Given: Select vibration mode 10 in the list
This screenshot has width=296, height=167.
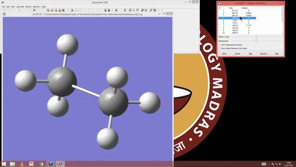Looking at the screenshot, I should [x=237, y=33].
